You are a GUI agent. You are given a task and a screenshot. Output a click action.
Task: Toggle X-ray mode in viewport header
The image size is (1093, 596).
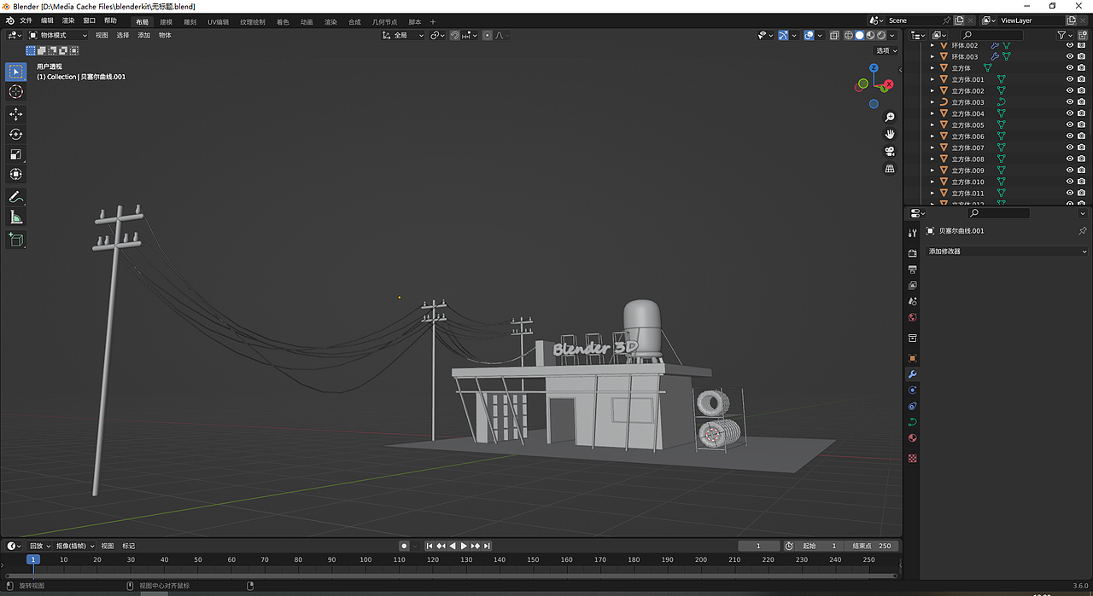pos(834,35)
